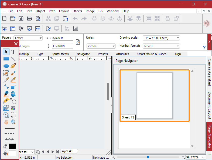Select the Knife cutter tool
212x160 pixels.
(6, 101)
